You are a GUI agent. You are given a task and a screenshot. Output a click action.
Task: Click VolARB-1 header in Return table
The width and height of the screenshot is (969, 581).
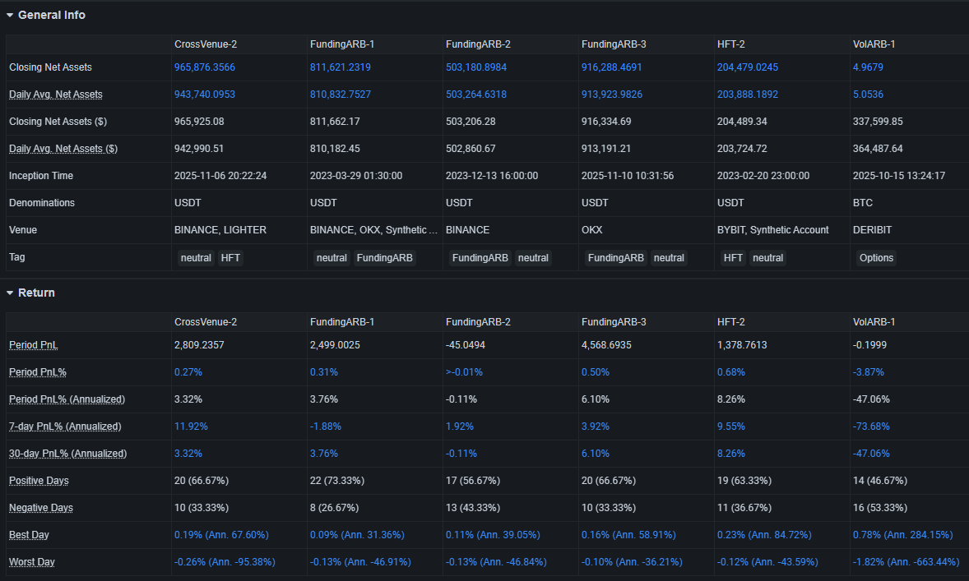[x=874, y=322]
